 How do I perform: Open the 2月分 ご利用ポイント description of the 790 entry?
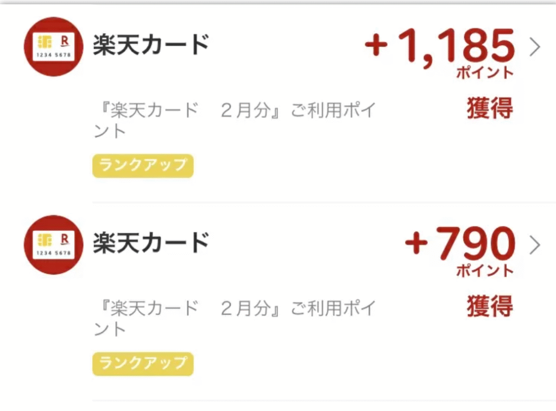[235, 318]
